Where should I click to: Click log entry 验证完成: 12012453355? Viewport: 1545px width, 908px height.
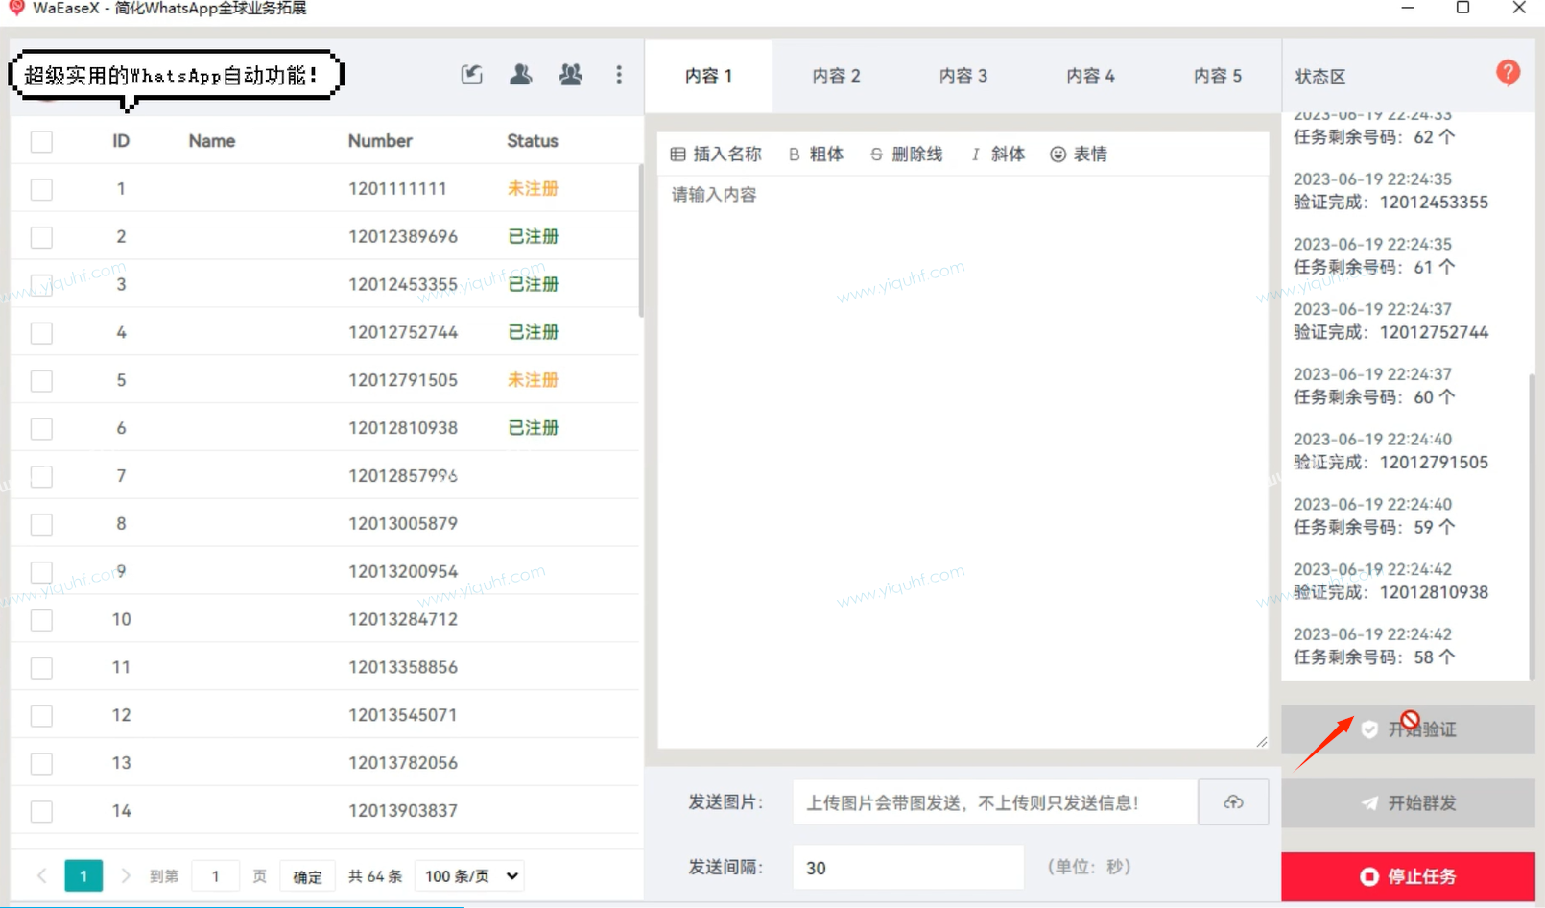[1390, 203]
